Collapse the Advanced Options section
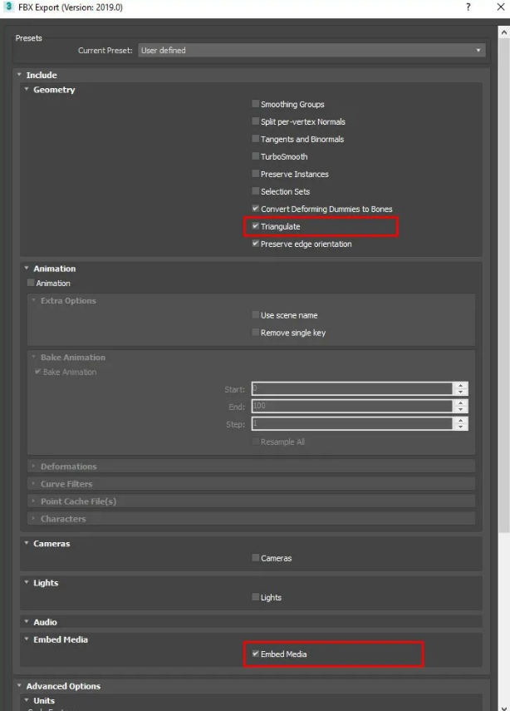510x711 pixels. [19, 685]
